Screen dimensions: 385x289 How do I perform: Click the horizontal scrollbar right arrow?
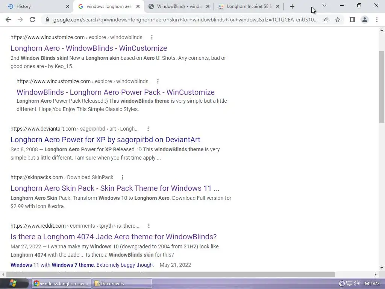click(x=376, y=274)
